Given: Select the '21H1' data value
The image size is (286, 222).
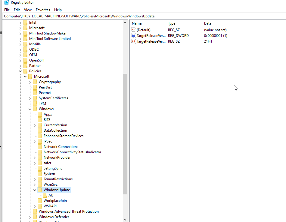Looking at the screenshot, I should point(208,41).
